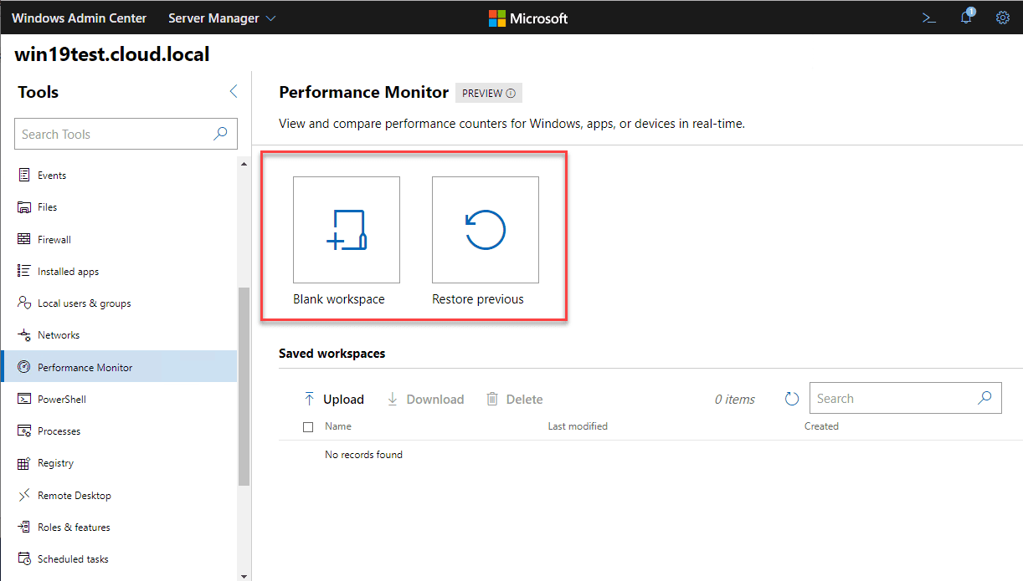Open Scheduled tasks tool
The height and width of the screenshot is (581, 1023).
[x=73, y=559]
